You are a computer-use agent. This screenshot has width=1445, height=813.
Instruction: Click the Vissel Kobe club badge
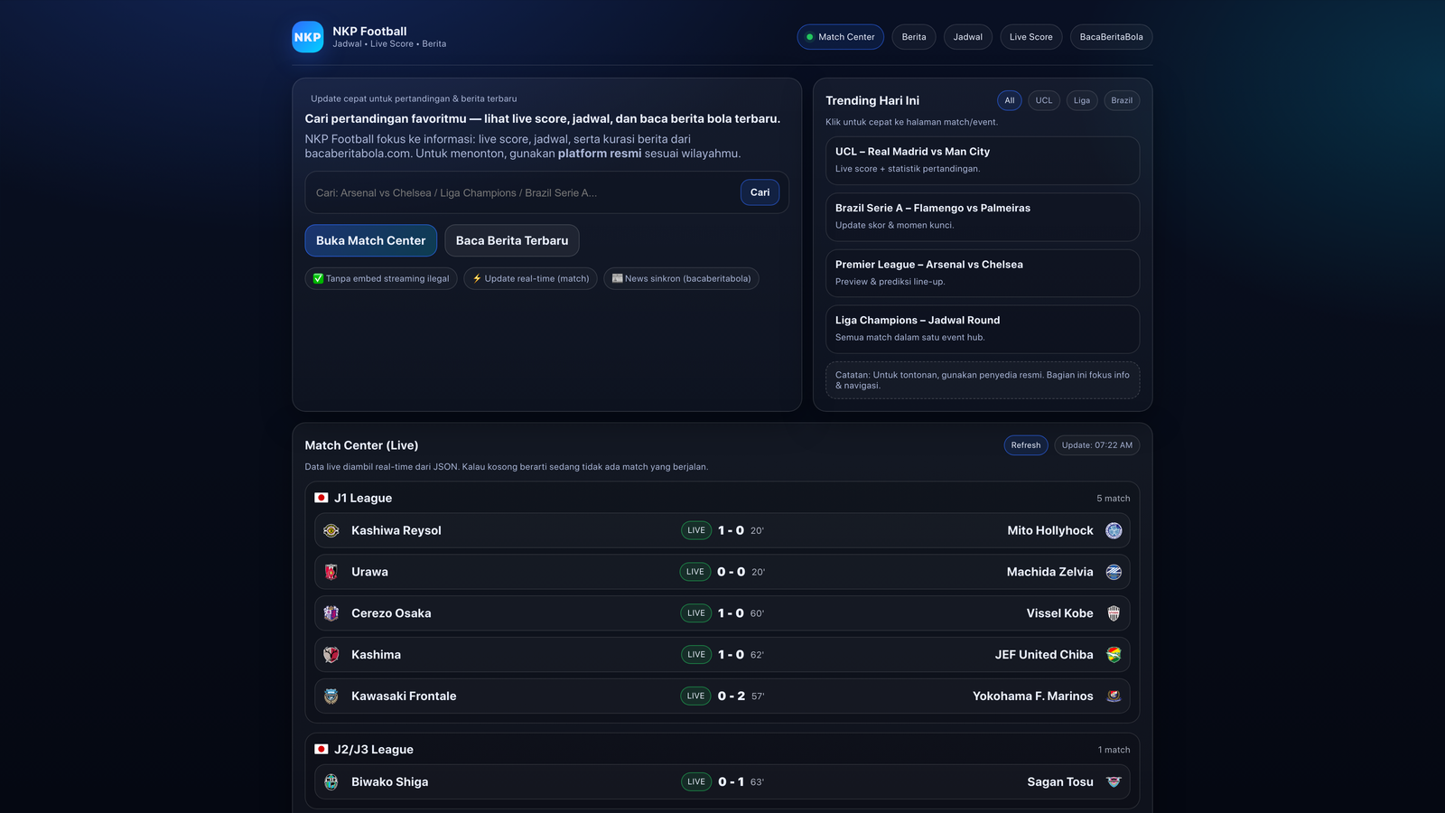[1114, 612]
